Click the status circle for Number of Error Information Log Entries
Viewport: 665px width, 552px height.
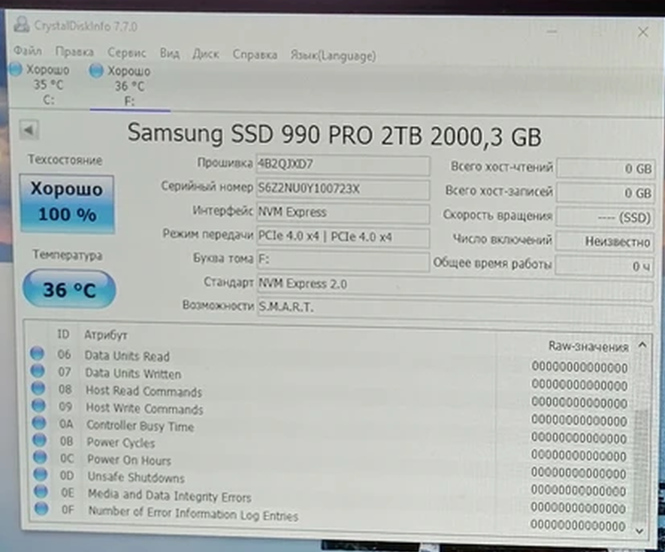pos(41,508)
